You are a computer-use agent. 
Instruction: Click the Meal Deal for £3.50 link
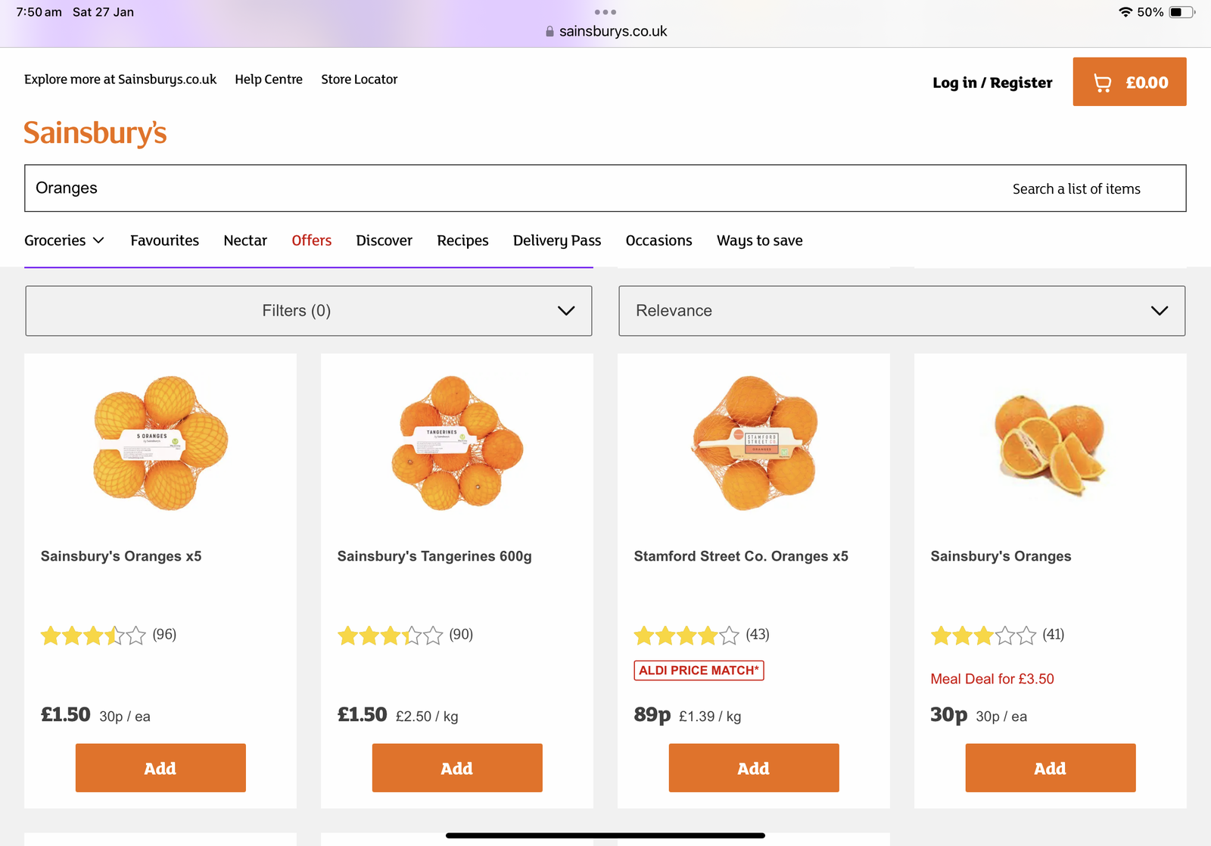[992, 679]
